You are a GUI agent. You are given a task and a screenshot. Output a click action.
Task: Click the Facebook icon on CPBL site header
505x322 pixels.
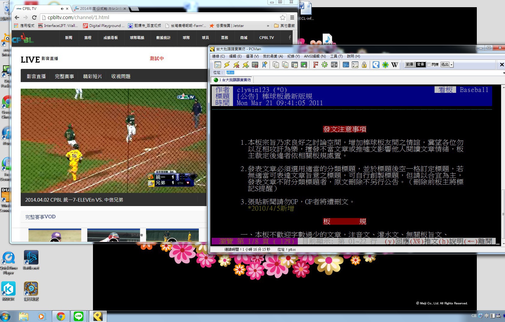[290, 37]
